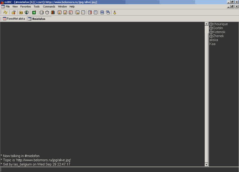
Task: Open the Scripts Editor toolbar icon
Action: coord(34,13)
